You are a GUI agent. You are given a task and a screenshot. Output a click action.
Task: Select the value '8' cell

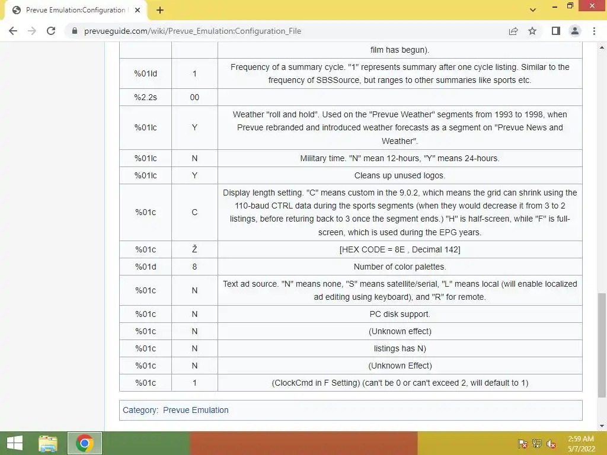click(194, 267)
